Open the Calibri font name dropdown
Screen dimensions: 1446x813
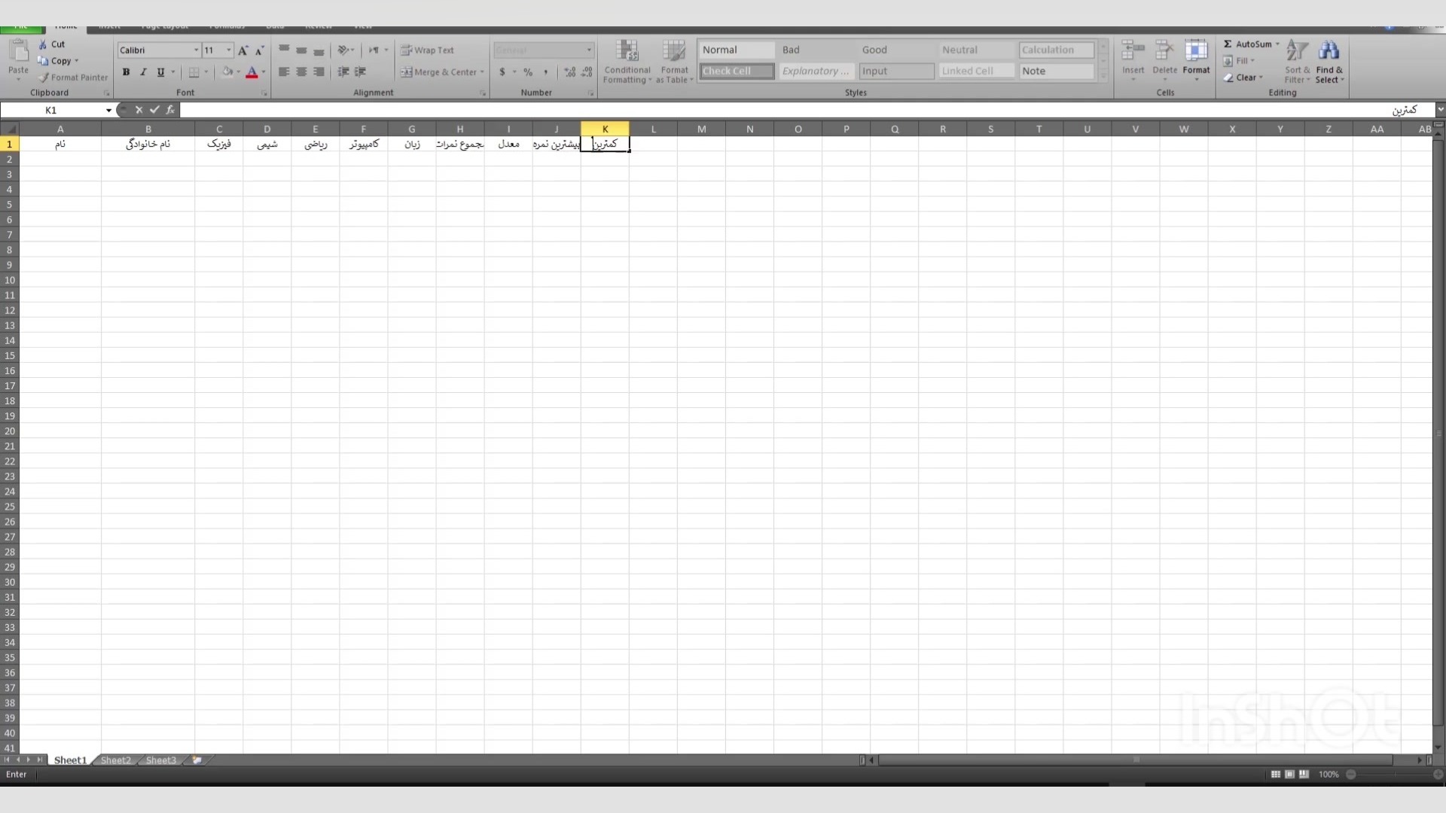coord(197,50)
